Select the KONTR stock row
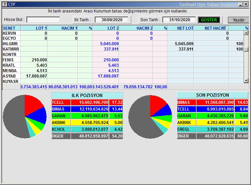 pyautogui.click(x=123, y=54)
